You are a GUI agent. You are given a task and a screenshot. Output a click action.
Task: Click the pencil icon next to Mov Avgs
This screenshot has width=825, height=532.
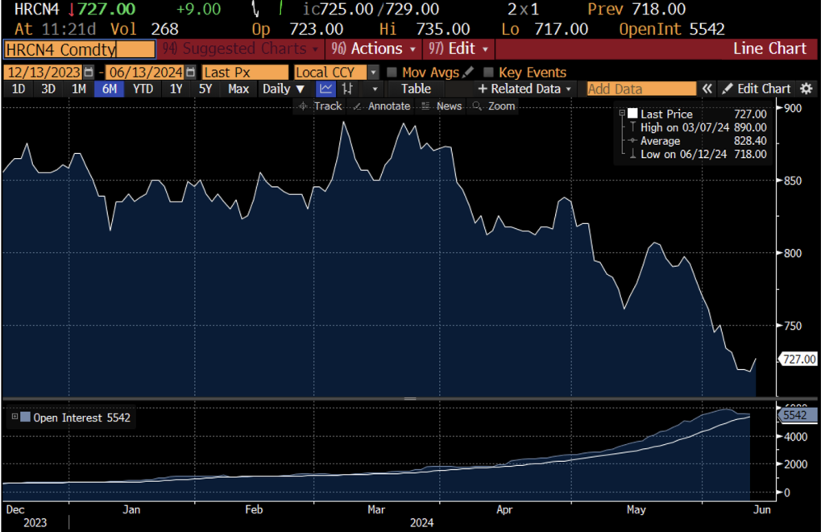point(468,73)
